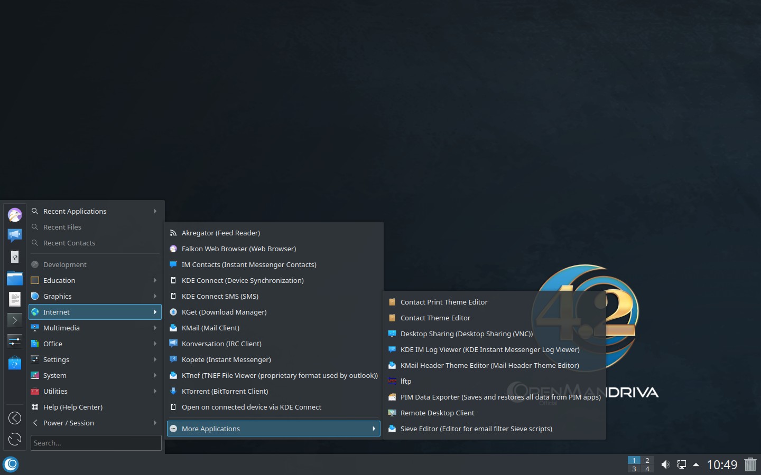
Task: Expand the hidden system tray icons arrow
Action: pos(696,464)
